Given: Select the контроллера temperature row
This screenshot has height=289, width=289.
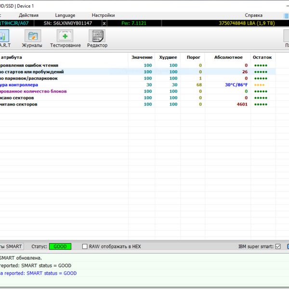Looking at the screenshot, I should coord(138,85).
